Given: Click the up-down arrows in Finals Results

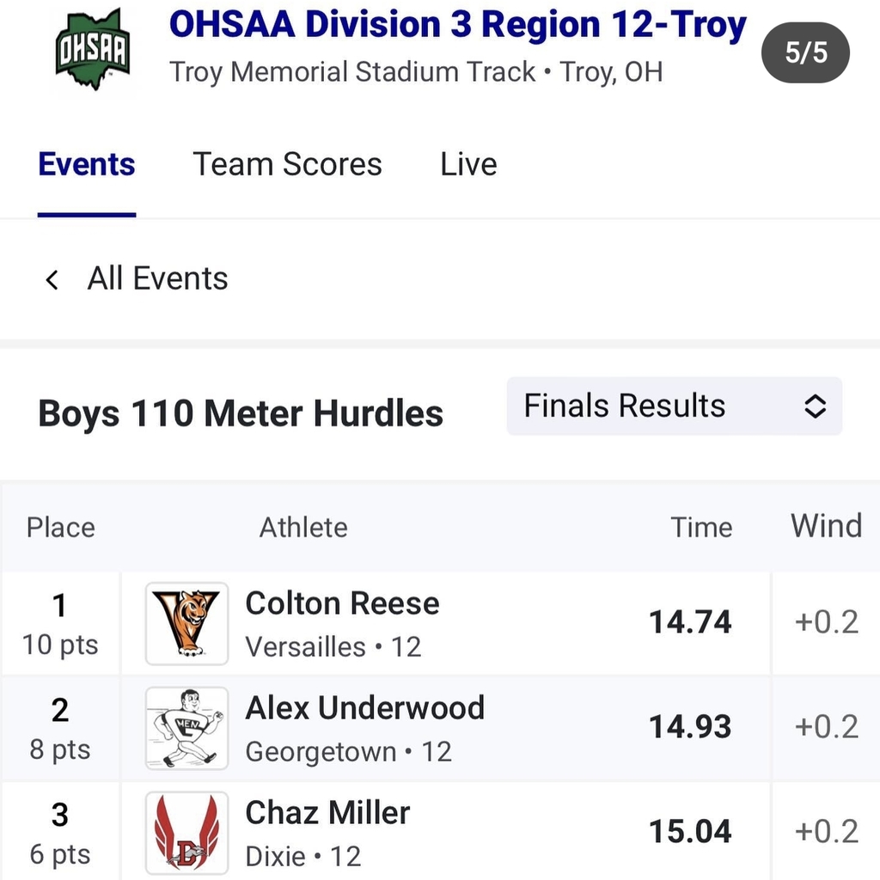Looking at the screenshot, I should pyautogui.click(x=815, y=406).
